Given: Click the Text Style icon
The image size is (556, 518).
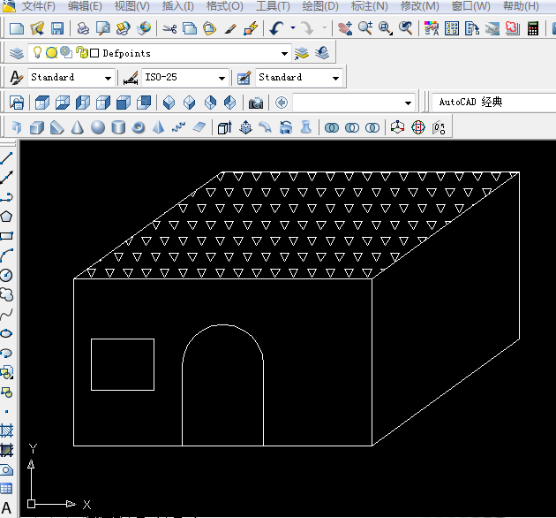Looking at the screenshot, I should [16, 78].
